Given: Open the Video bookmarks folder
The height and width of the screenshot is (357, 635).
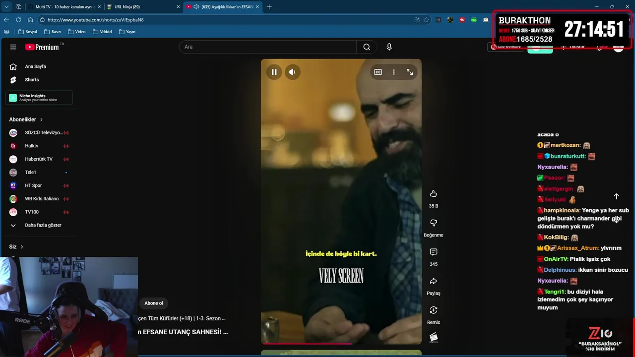Looking at the screenshot, I should tap(77, 32).
